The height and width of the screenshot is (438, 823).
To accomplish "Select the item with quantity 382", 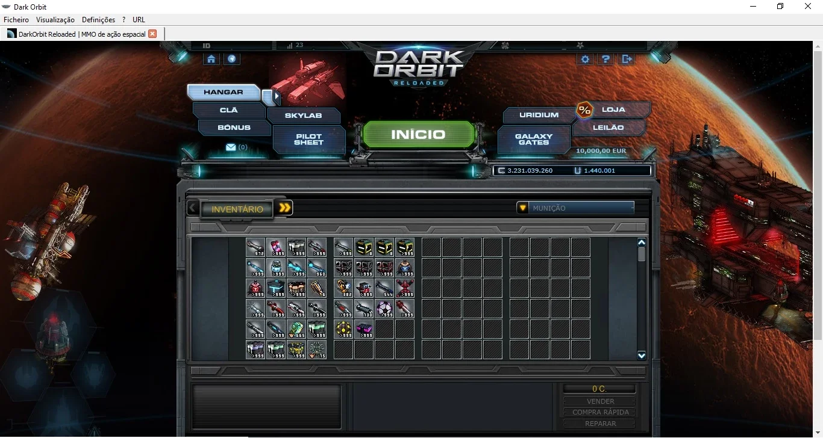I will (343, 288).
